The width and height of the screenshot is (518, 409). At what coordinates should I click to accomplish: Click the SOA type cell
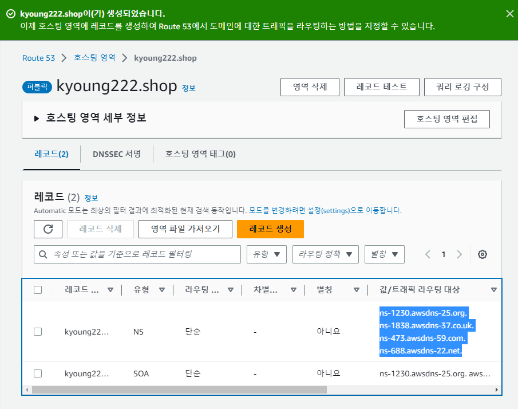pos(141,373)
